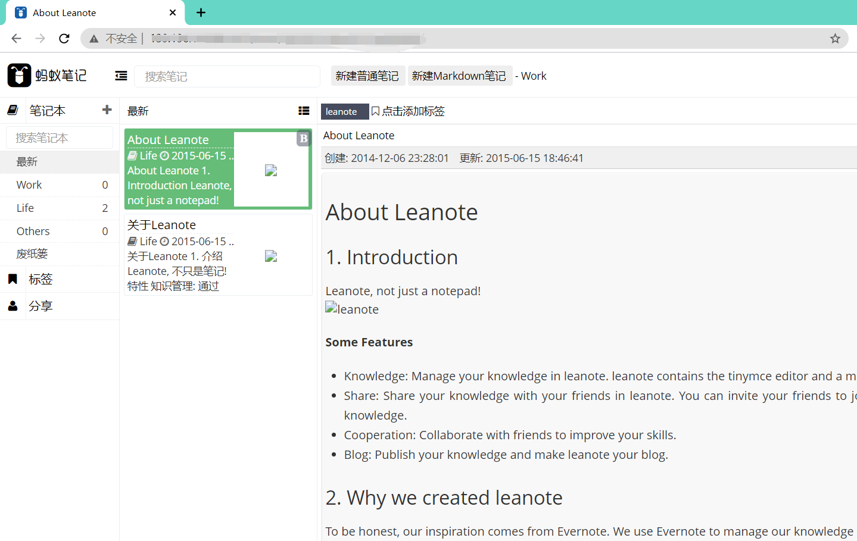Select the About Leanote note card

(x=218, y=169)
